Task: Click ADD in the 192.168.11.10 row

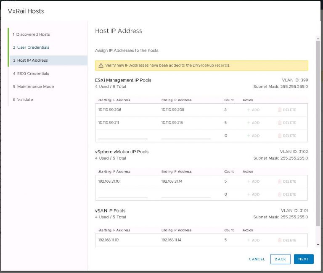Action: 253,240
